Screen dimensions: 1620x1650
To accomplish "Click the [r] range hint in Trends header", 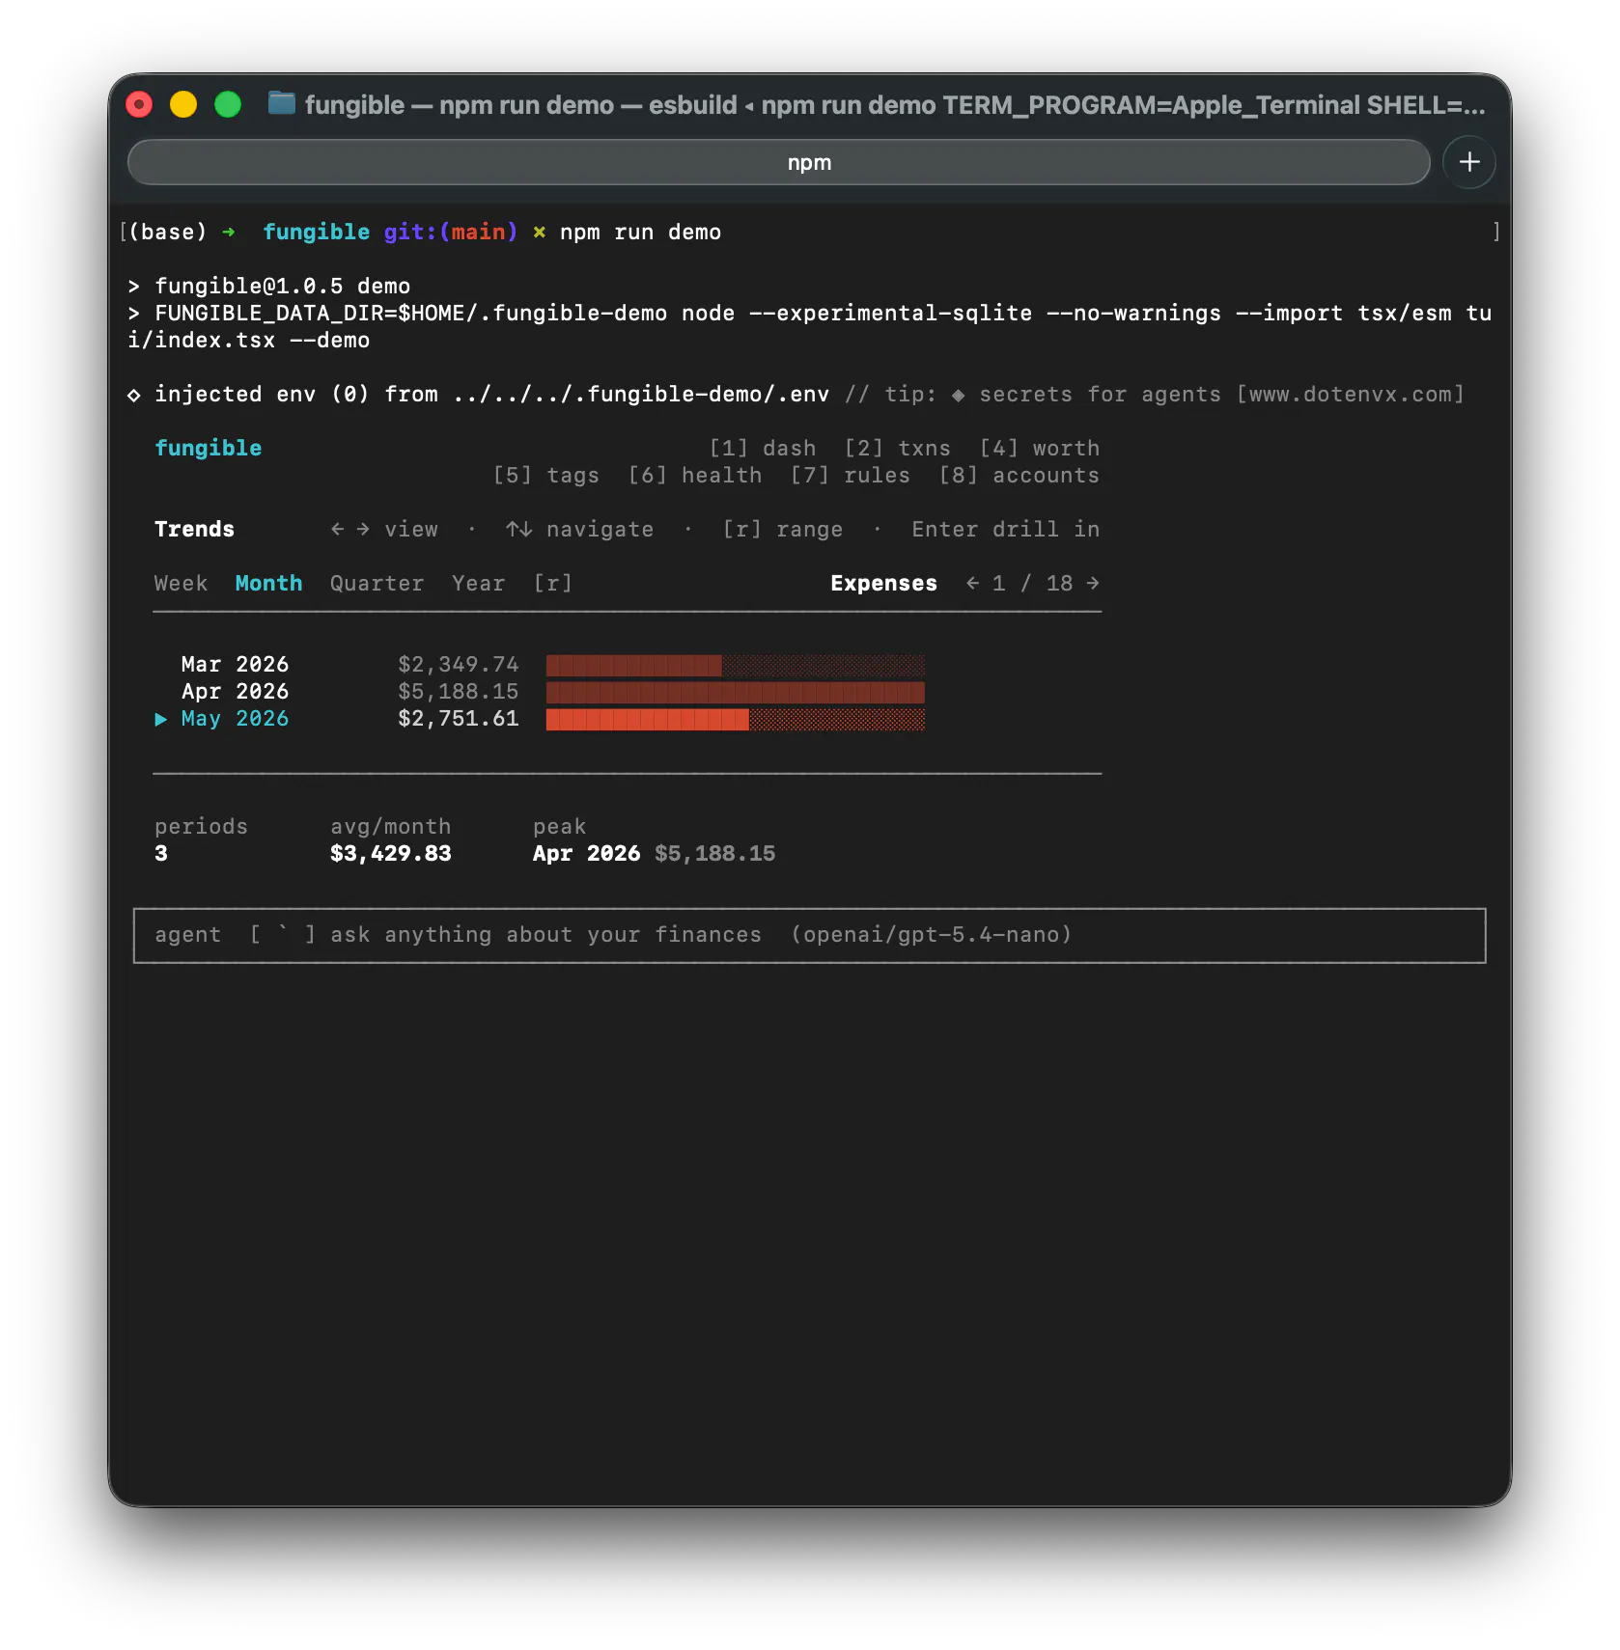I will point(783,529).
